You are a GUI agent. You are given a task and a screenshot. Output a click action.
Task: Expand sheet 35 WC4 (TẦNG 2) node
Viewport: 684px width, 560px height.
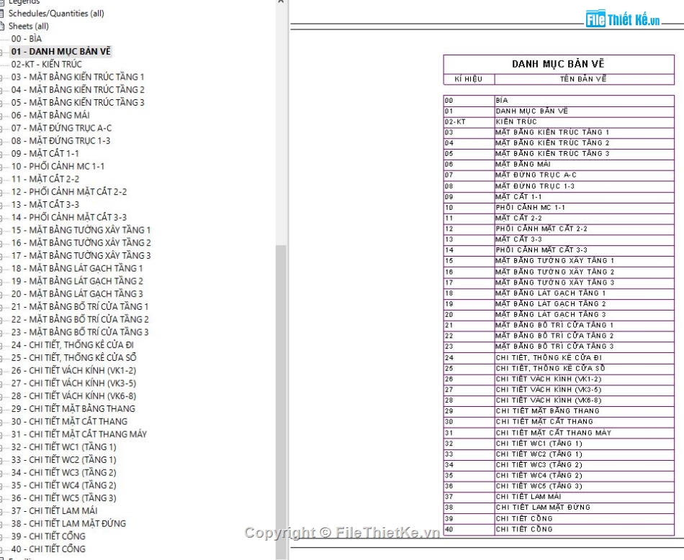pyautogui.click(x=1, y=485)
